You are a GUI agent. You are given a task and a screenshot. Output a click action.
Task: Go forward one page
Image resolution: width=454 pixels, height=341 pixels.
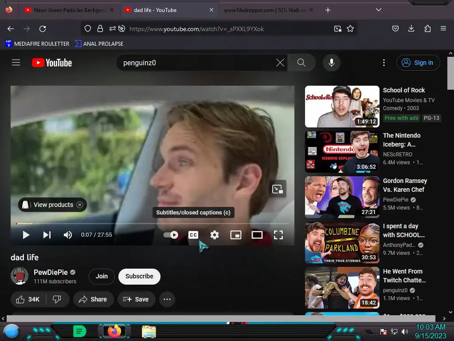tap(27, 29)
